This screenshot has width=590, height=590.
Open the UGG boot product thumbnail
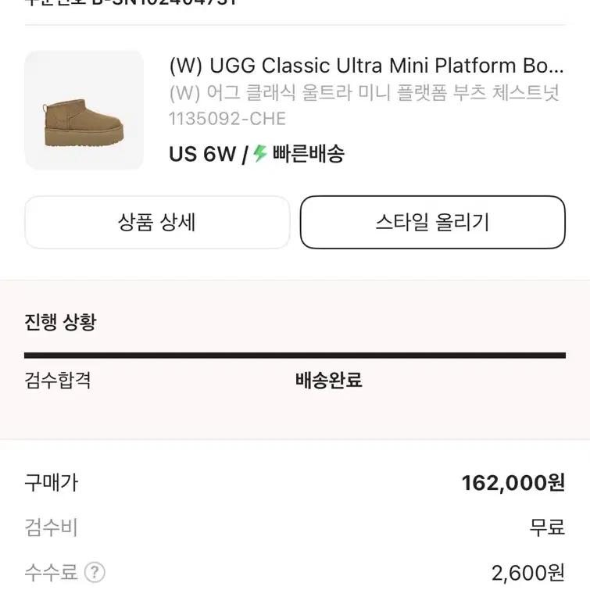84,110
